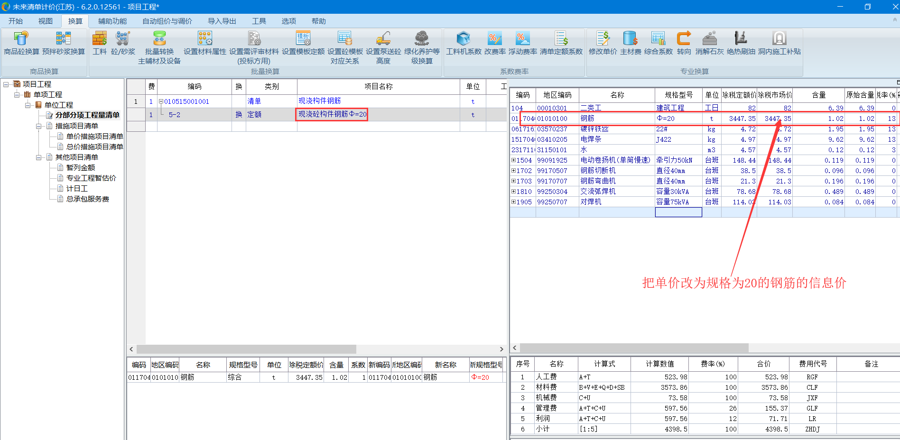Select 计日工 in tree
900x440 pixels.
77,189
